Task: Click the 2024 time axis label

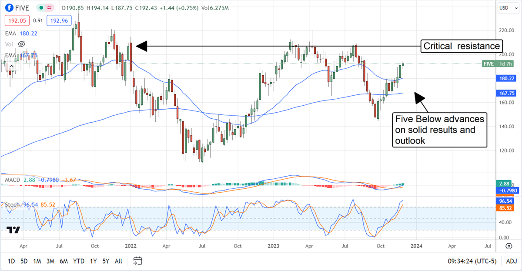Action: click(x=416, y=246)
